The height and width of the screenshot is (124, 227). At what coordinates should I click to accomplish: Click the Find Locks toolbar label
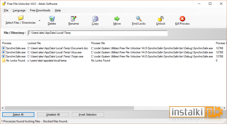[x=139, y=24]
